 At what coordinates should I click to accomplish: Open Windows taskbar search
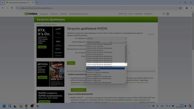click(10, 106)
